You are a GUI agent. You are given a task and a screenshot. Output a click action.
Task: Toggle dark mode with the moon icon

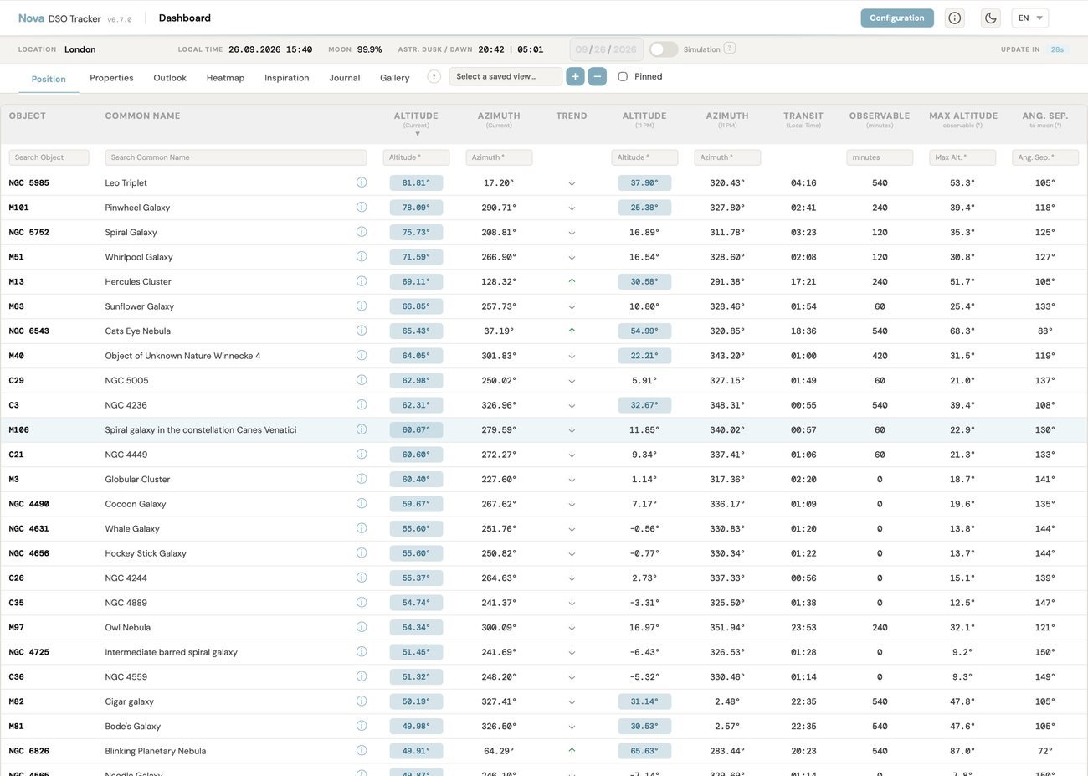point(991,18)
